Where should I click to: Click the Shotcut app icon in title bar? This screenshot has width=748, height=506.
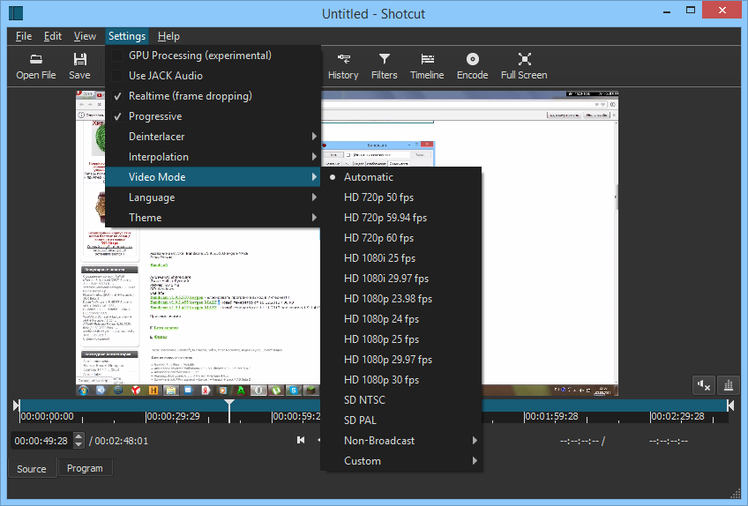[x=16, y=13]
